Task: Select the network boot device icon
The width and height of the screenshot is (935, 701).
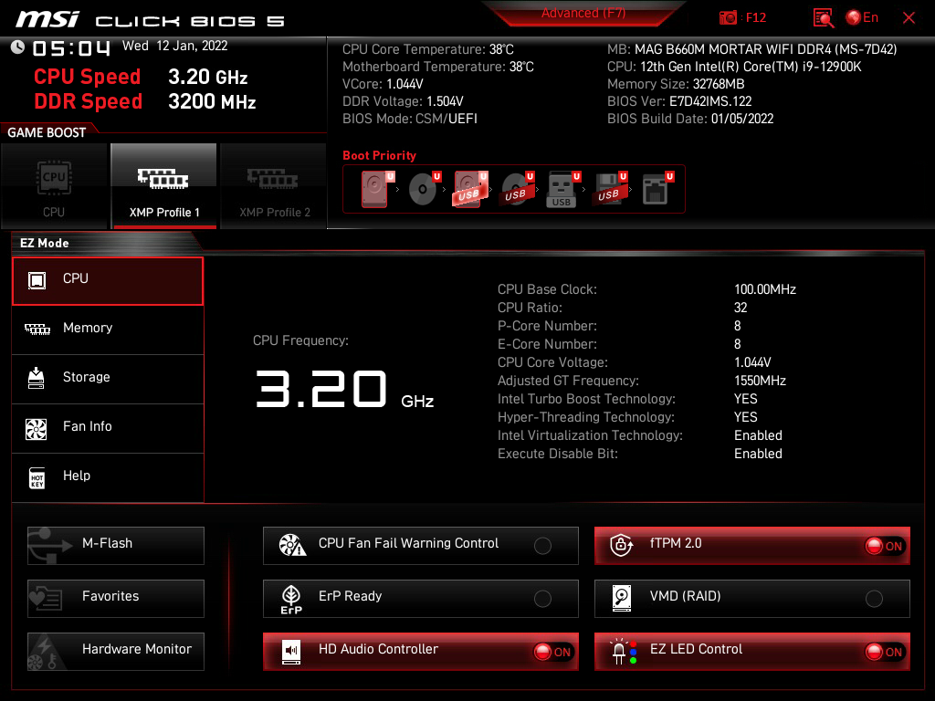Action: pos(657,189)
